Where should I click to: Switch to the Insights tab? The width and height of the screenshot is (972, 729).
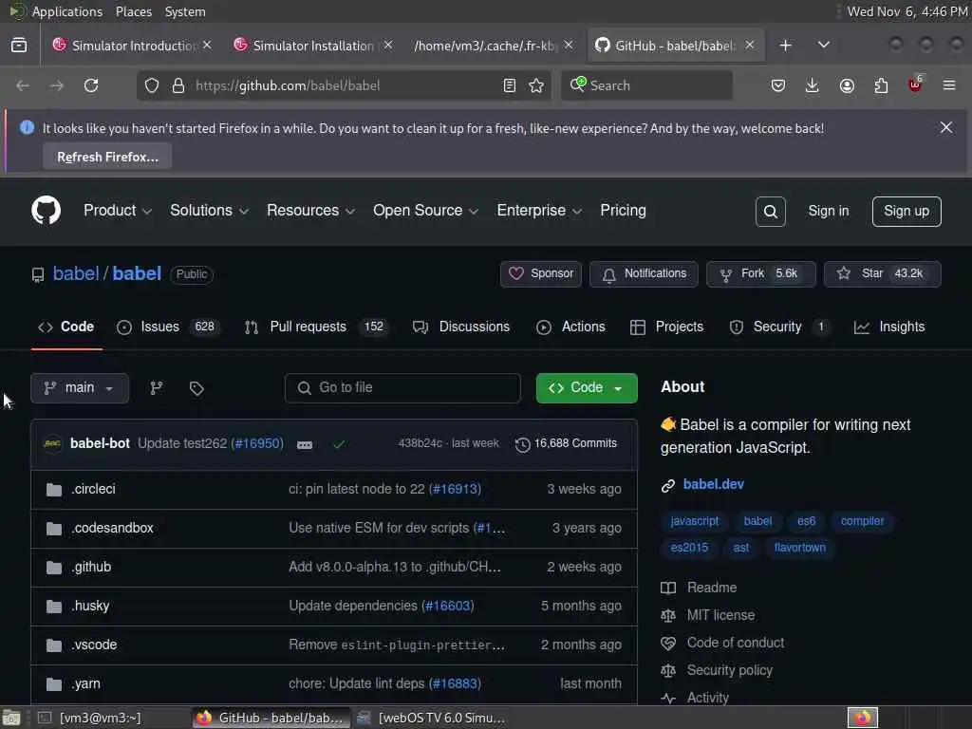889,327
